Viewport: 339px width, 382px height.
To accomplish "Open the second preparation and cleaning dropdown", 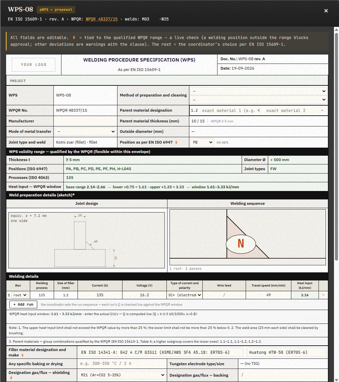I will [x=259, y=100].
